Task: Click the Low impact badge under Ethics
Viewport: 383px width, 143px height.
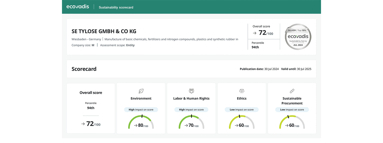Action: (242, 110)
